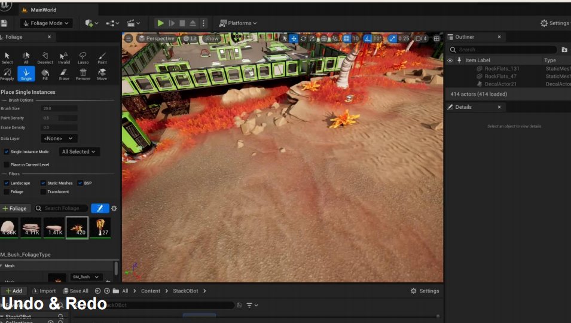
Task: Check Place in Current Level
Action: click(7, 164)
